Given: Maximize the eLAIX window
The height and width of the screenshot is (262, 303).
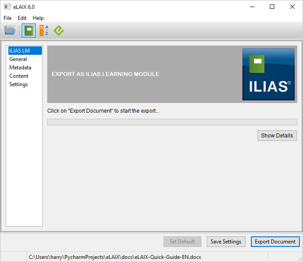Looking at the screenshot, I should click(272, 7).
